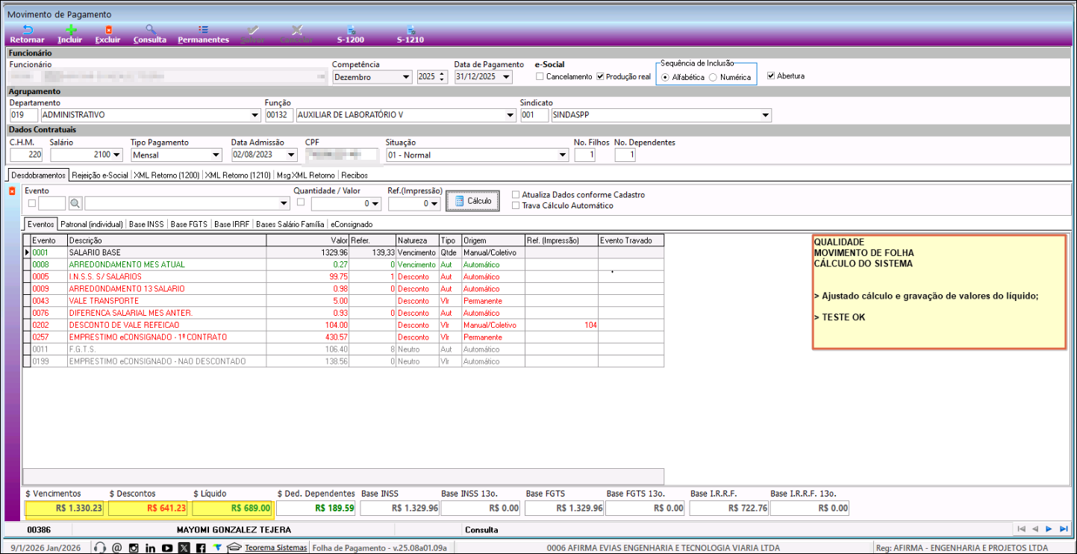Enable the Cancelamento e-Social checkbox
This screenshot has height=554, width=1077.
click(540, 77)
